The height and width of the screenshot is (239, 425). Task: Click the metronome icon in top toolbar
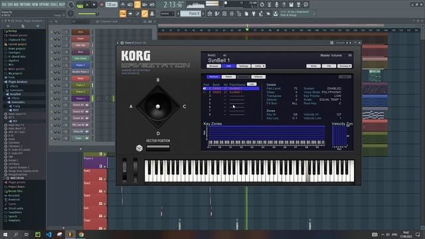[x=123, y=5]
